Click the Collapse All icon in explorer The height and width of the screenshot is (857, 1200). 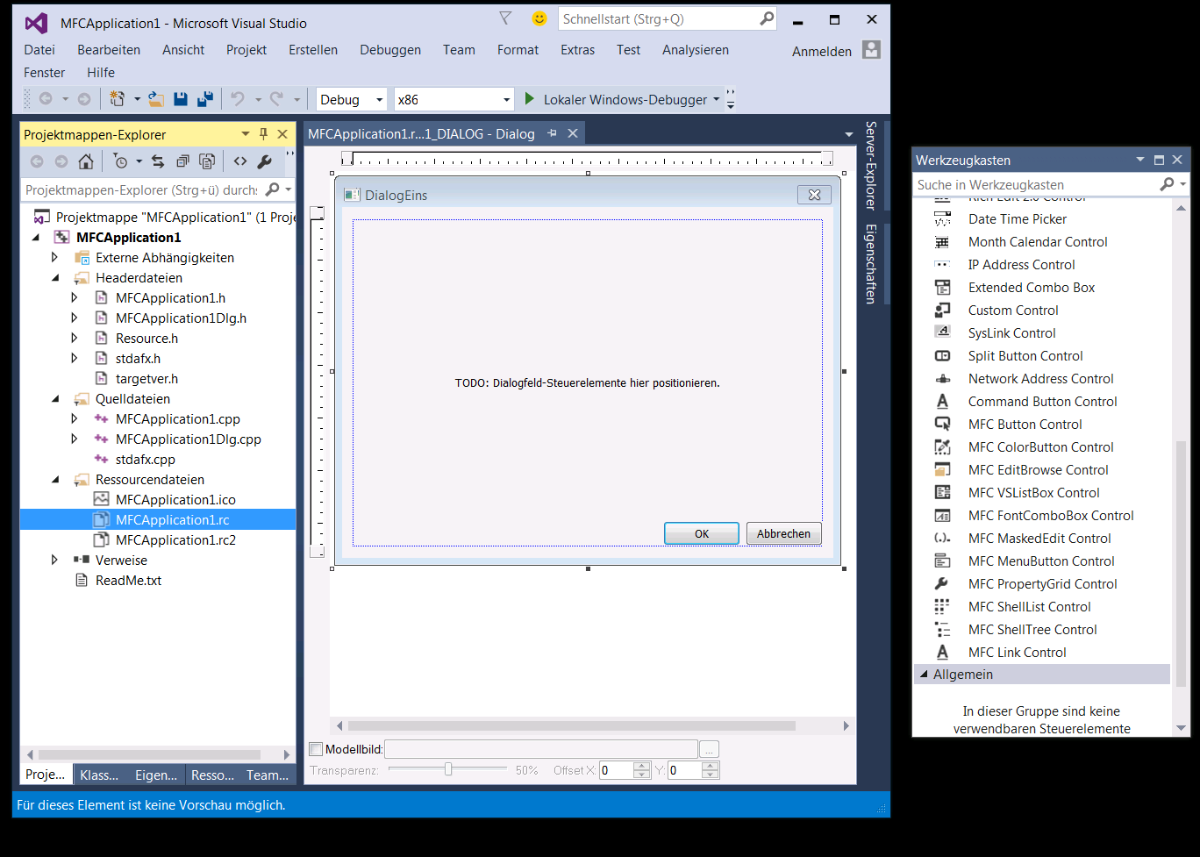click(x=182, y=161)
